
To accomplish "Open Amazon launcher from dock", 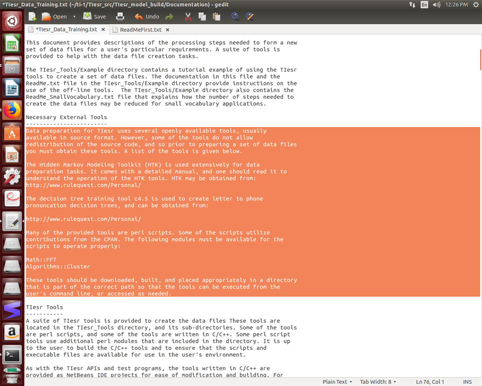I will click(12, 333).
